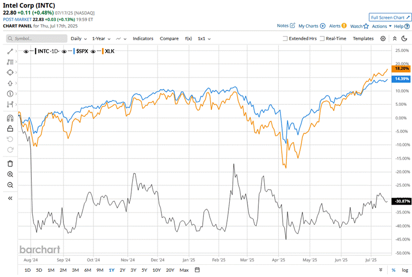
Task: Hide the $SPX series eye icon
Action: pos(64,52)
